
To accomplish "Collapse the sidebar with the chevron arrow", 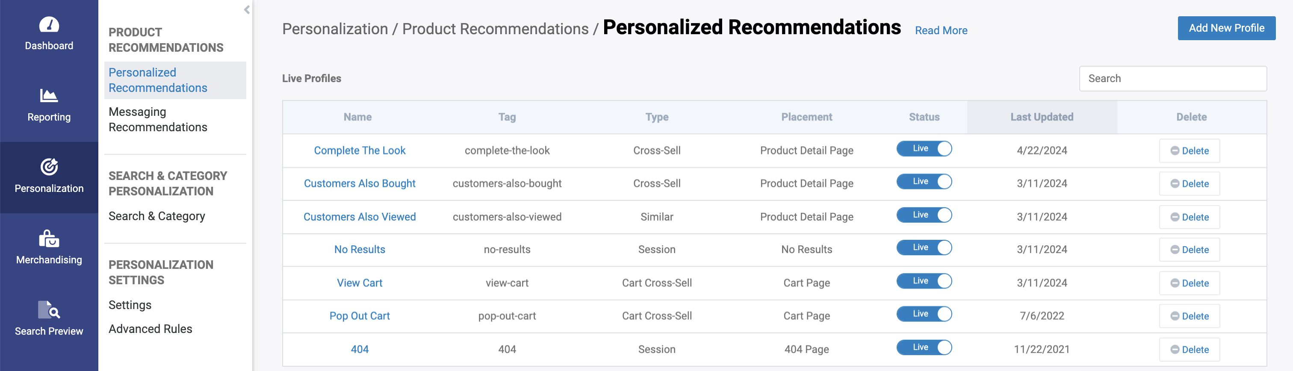I will (246, 9).
